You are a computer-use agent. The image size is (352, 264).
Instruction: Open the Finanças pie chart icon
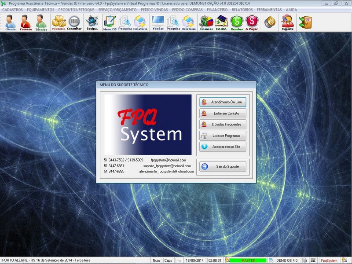coord(206,22)
